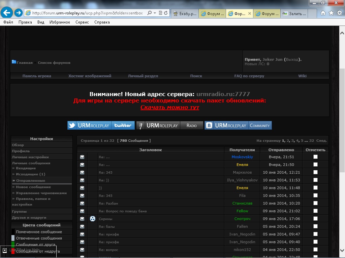
Task: Open the Правка menu
Action: [x=25, y=22]
